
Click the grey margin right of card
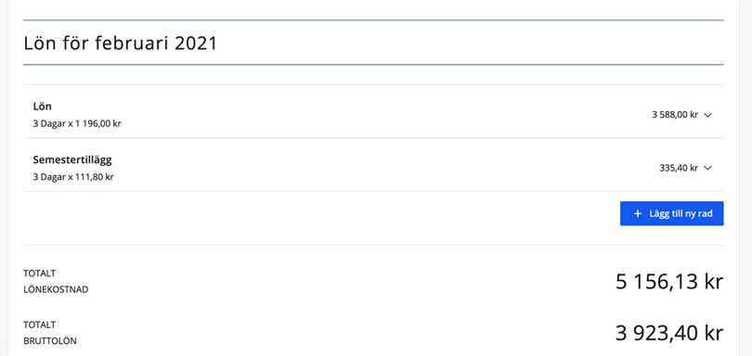point(746,178)
